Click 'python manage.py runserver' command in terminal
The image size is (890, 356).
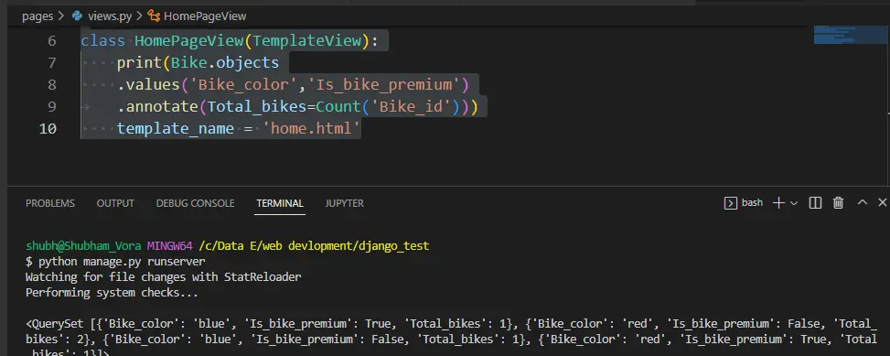click(122, 262)
